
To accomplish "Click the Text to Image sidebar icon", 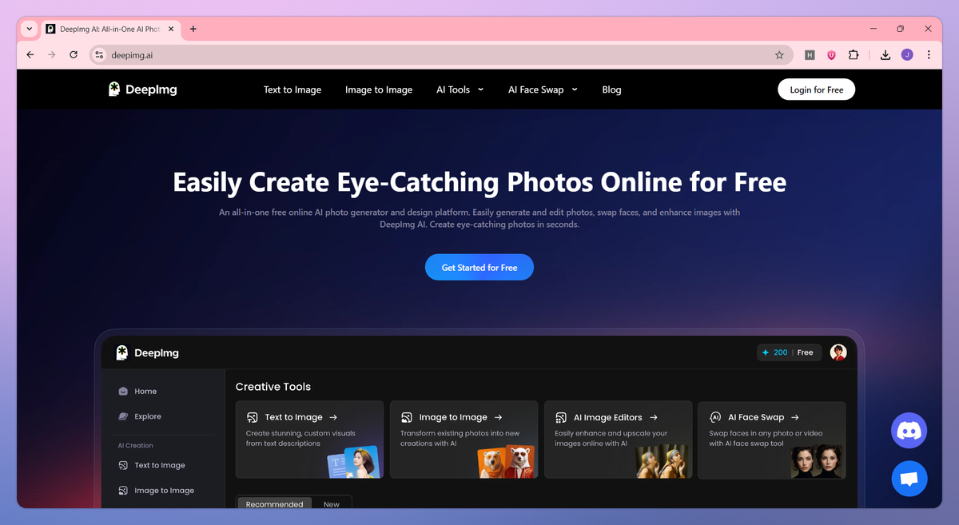I will (123, 465).
